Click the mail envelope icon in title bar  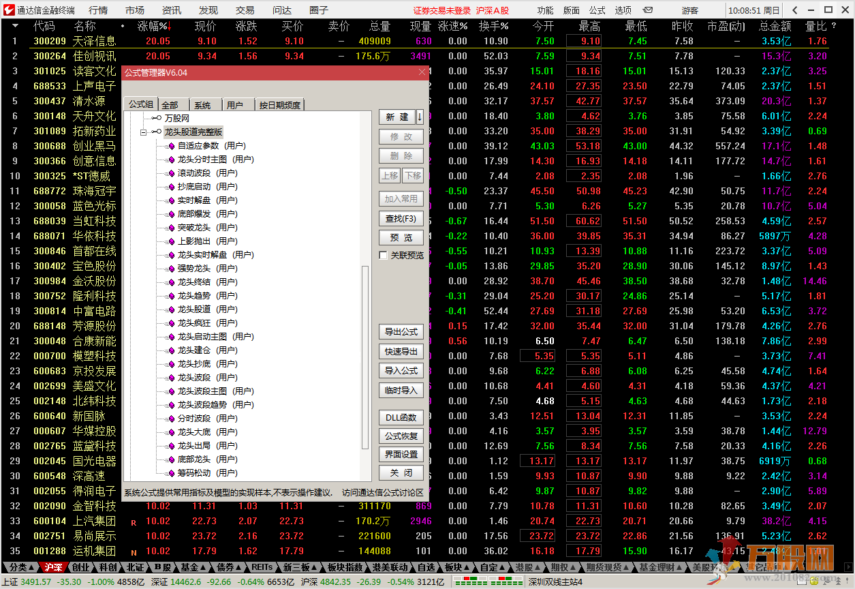[x=648, y=10]
